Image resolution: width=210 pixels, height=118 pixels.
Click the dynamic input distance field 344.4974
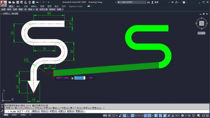coord(80,78)
